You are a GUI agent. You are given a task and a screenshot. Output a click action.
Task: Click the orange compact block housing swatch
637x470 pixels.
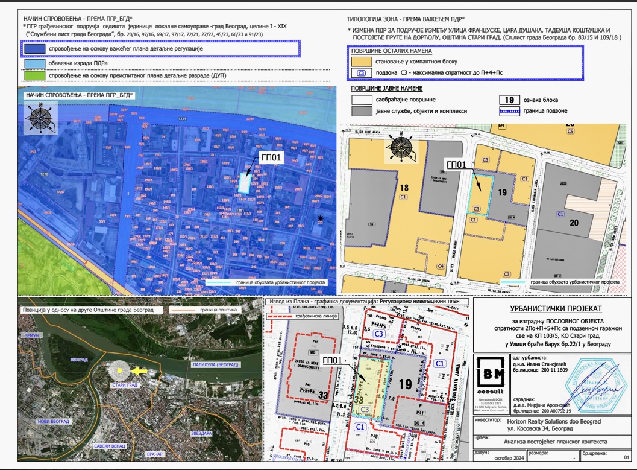pos(361,62)
